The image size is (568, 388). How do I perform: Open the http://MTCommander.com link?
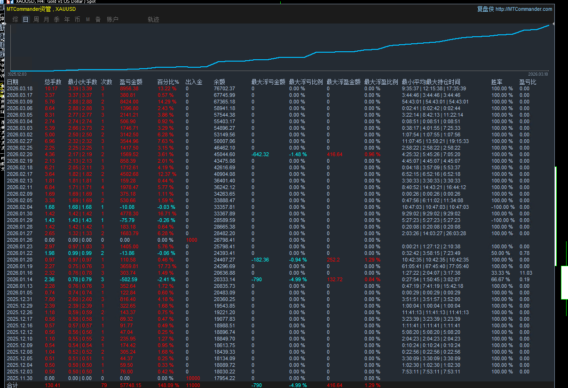point(524,9)
